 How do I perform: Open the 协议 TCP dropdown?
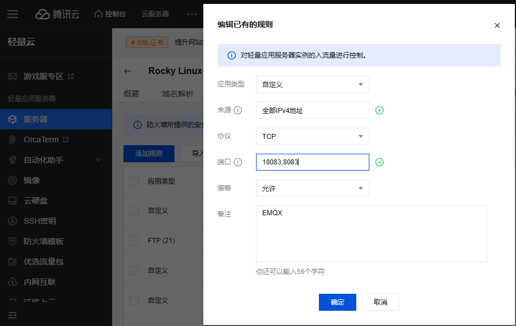click(x=312, y=136)
